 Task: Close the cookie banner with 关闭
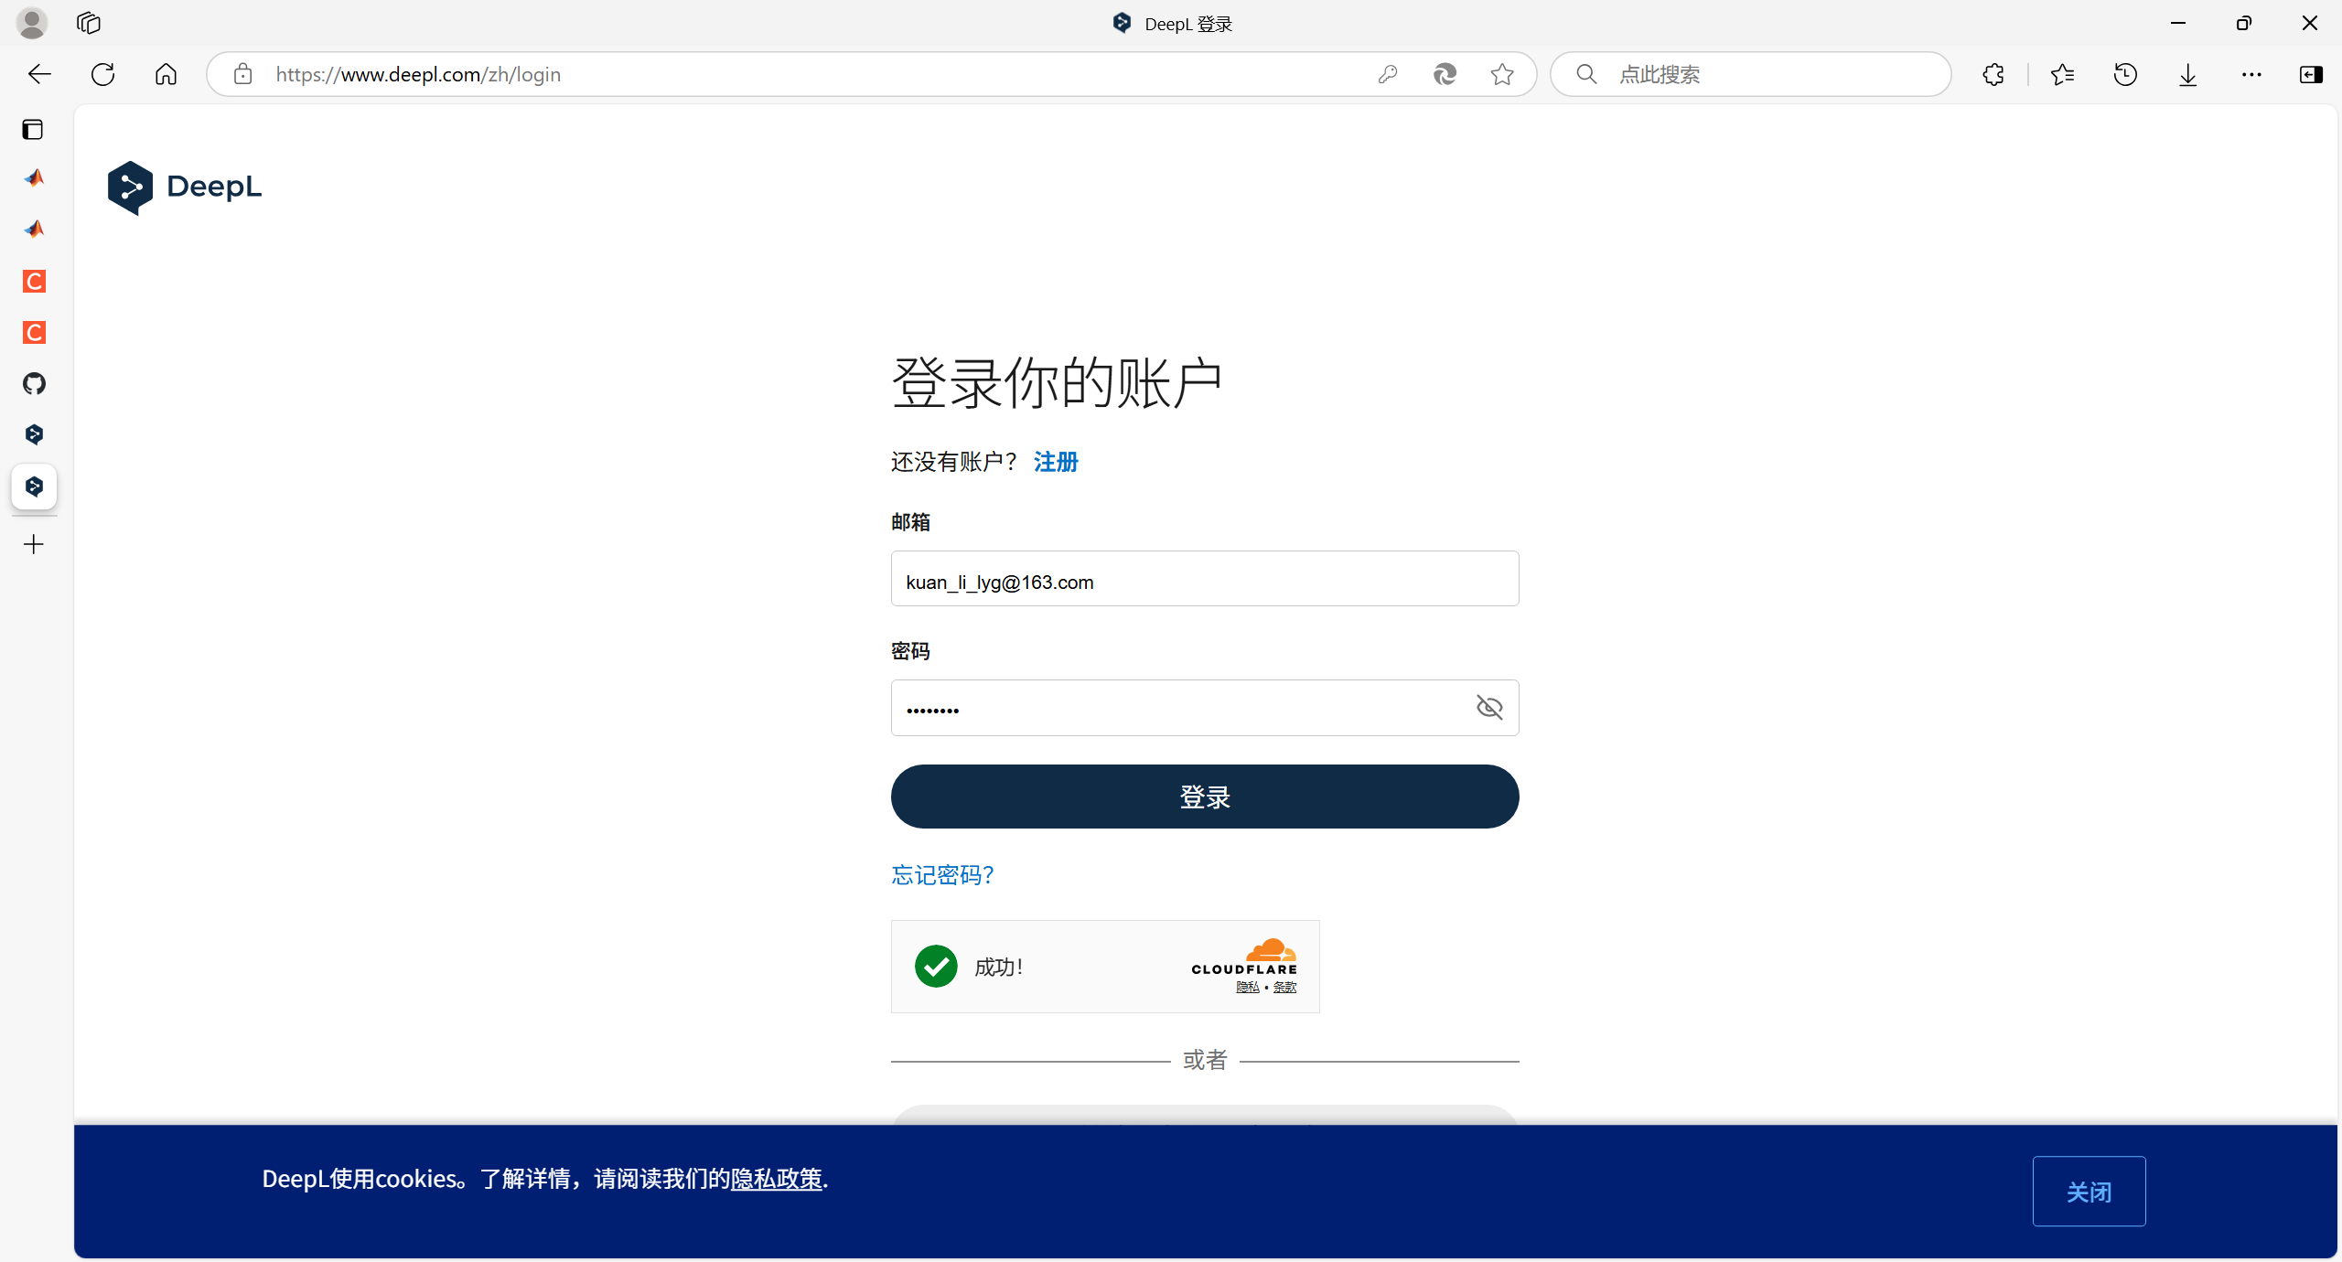point(2088,1191)
